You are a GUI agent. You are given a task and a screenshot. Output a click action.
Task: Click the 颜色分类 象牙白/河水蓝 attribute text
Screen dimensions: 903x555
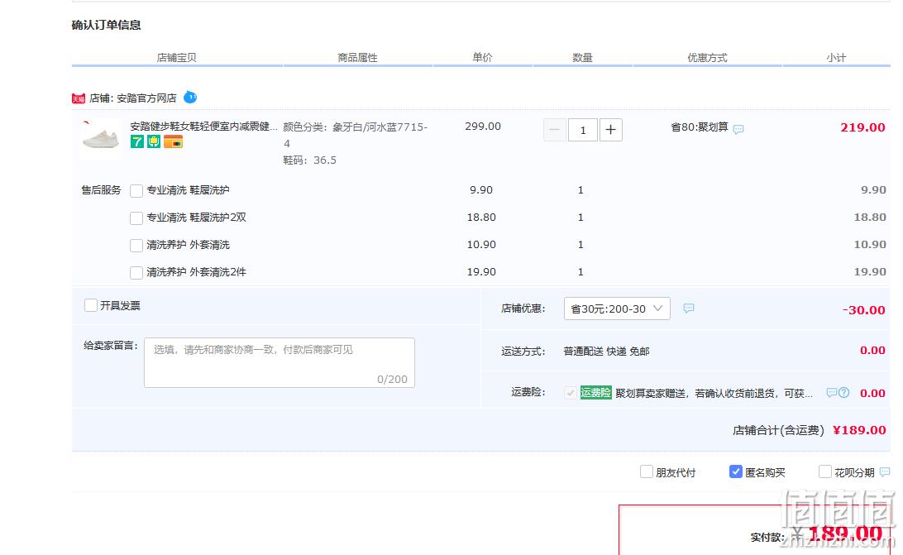[356, 135]
